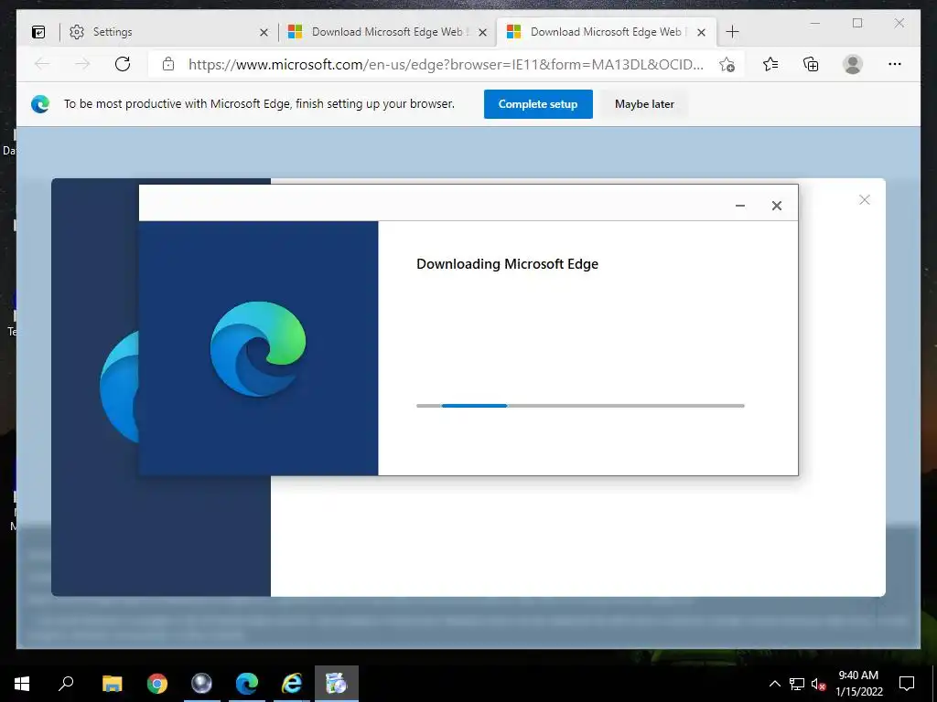Open File Explorer from taskbar

(112, 684)
